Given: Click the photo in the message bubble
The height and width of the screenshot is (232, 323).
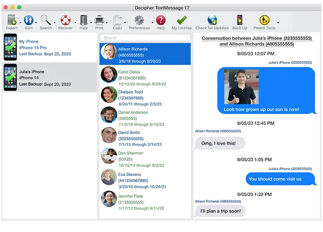Looking at the screenshot, I should [x=241, y=87].
